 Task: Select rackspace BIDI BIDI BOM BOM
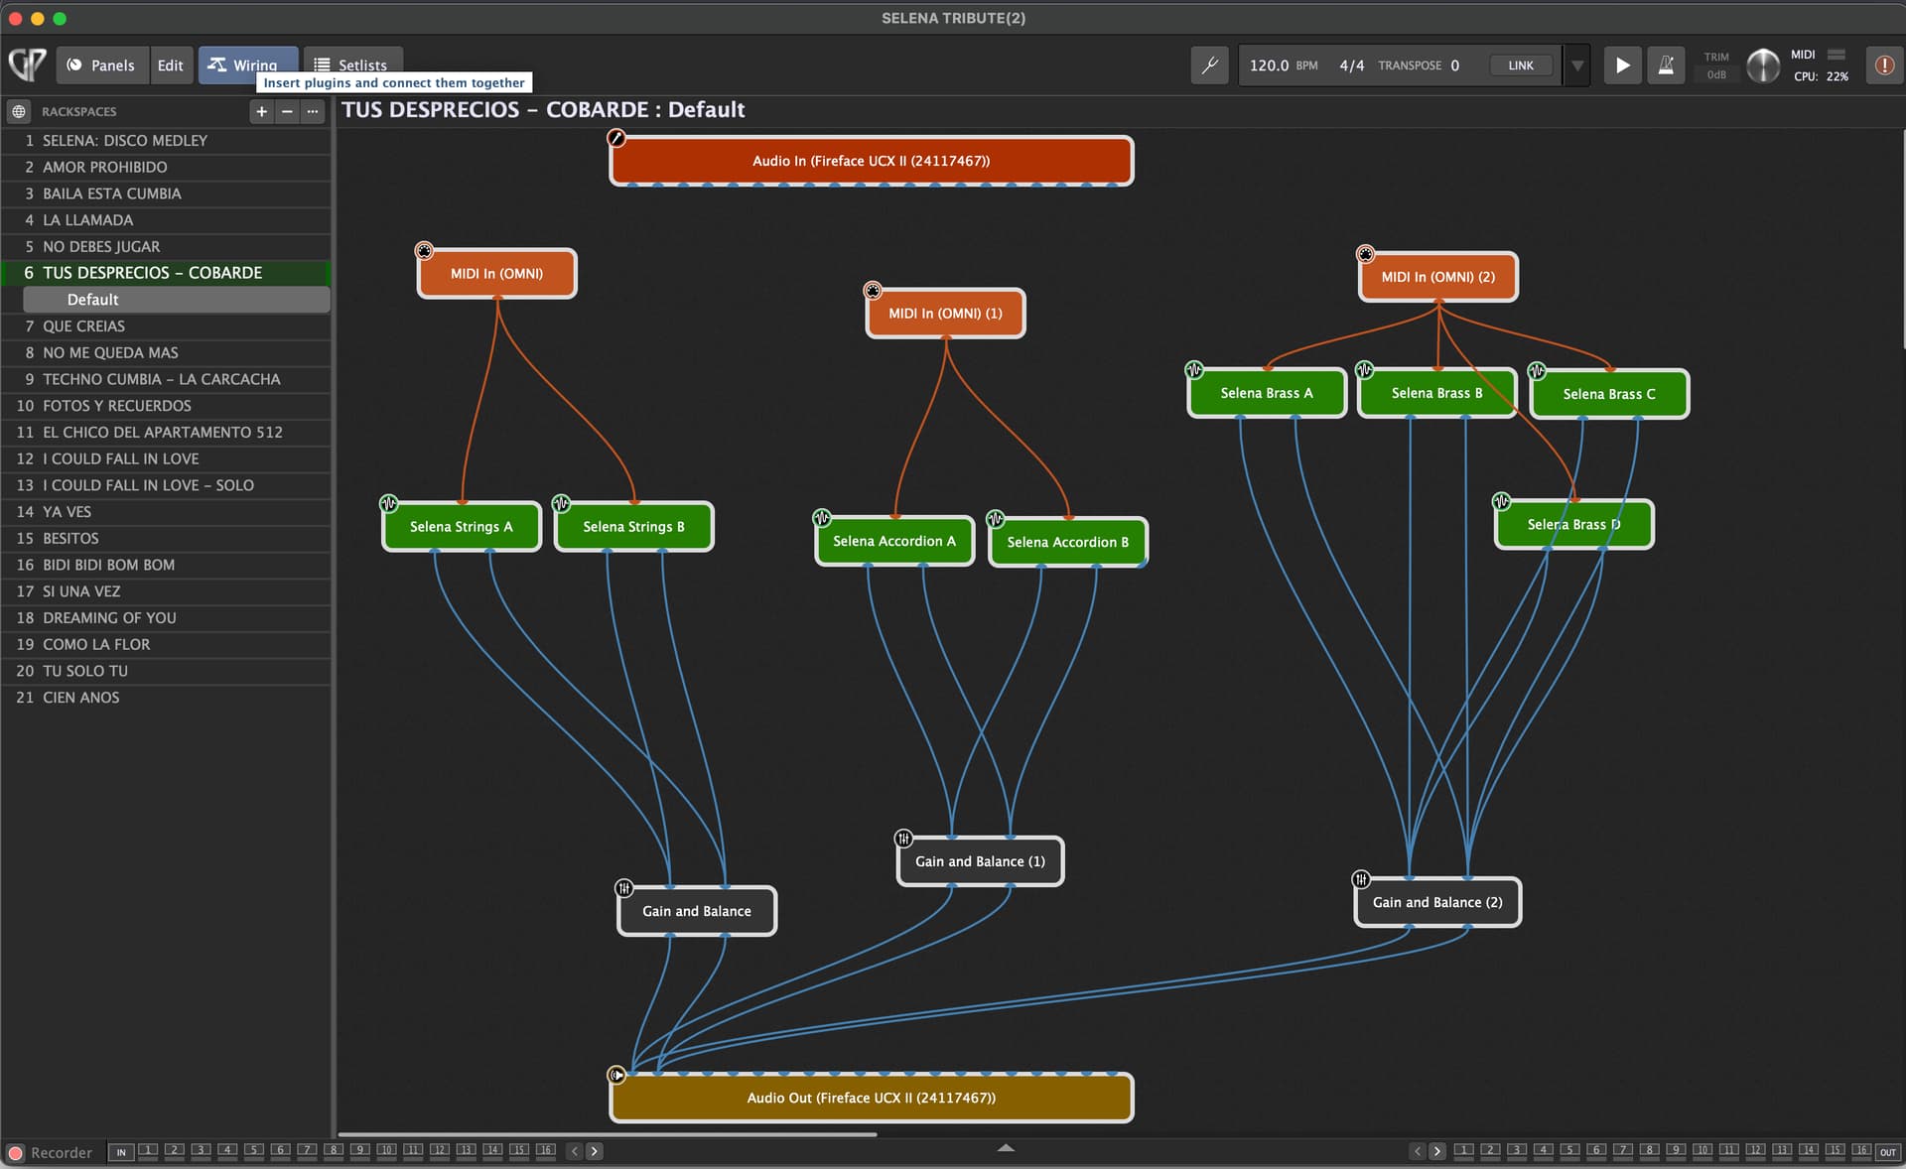pos(166,565)
